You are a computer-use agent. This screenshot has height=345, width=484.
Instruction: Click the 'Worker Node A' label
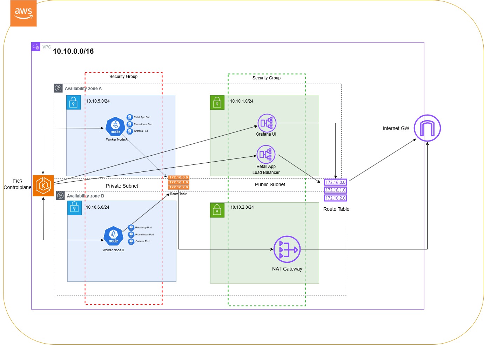pyautogui.click(x=117, y=139)
